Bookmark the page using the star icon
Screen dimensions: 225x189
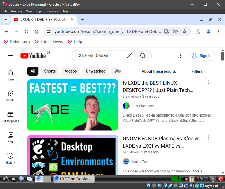(184, 31)
